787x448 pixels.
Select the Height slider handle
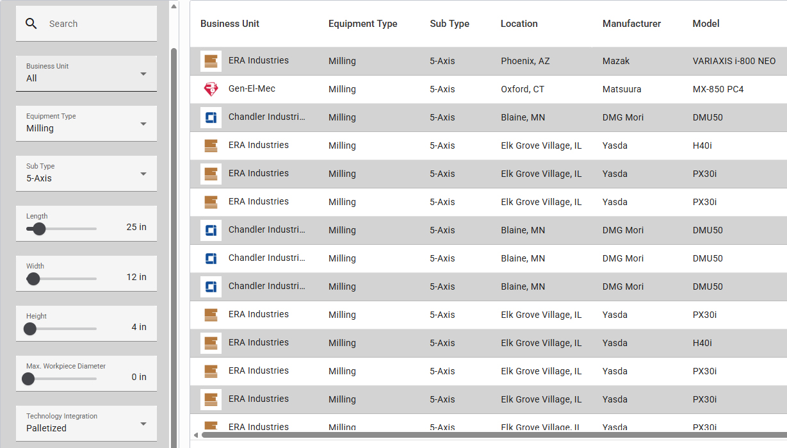pos(30,329)
